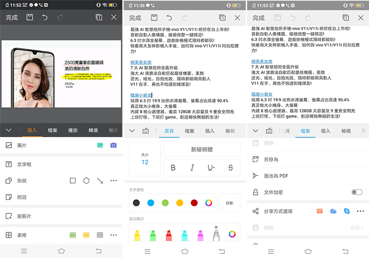This screenshot has width=369, height=258.
Task: Select the yellow highlighter
Action: click(137, 235)
